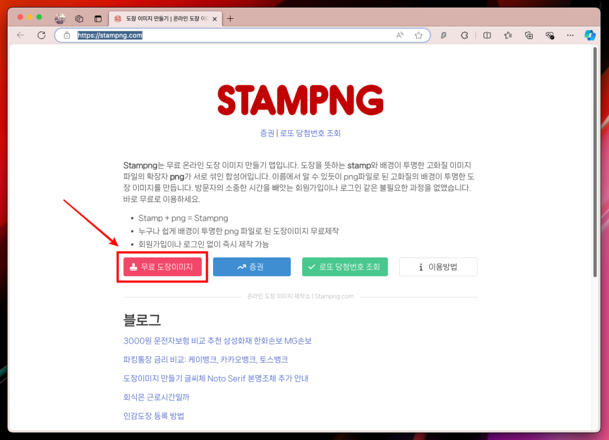
Task: Click green 로또 당첨번호 조회 button
Action: (x=345, y=267)
